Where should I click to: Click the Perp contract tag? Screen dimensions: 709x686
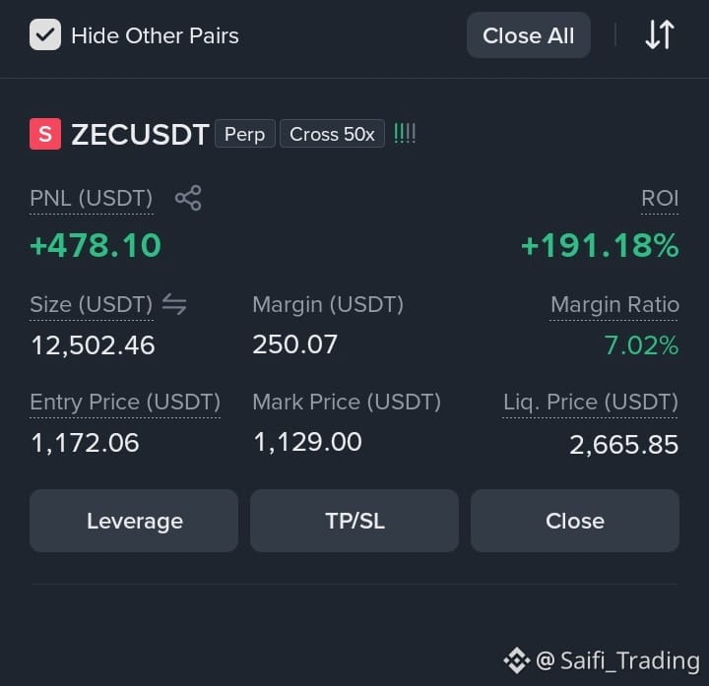coord(244,134)
